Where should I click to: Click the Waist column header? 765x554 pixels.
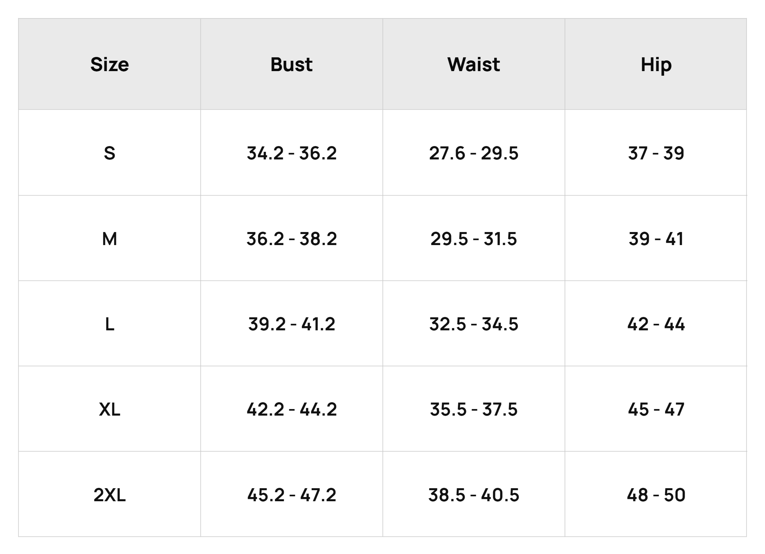click(x=474, y=64)
